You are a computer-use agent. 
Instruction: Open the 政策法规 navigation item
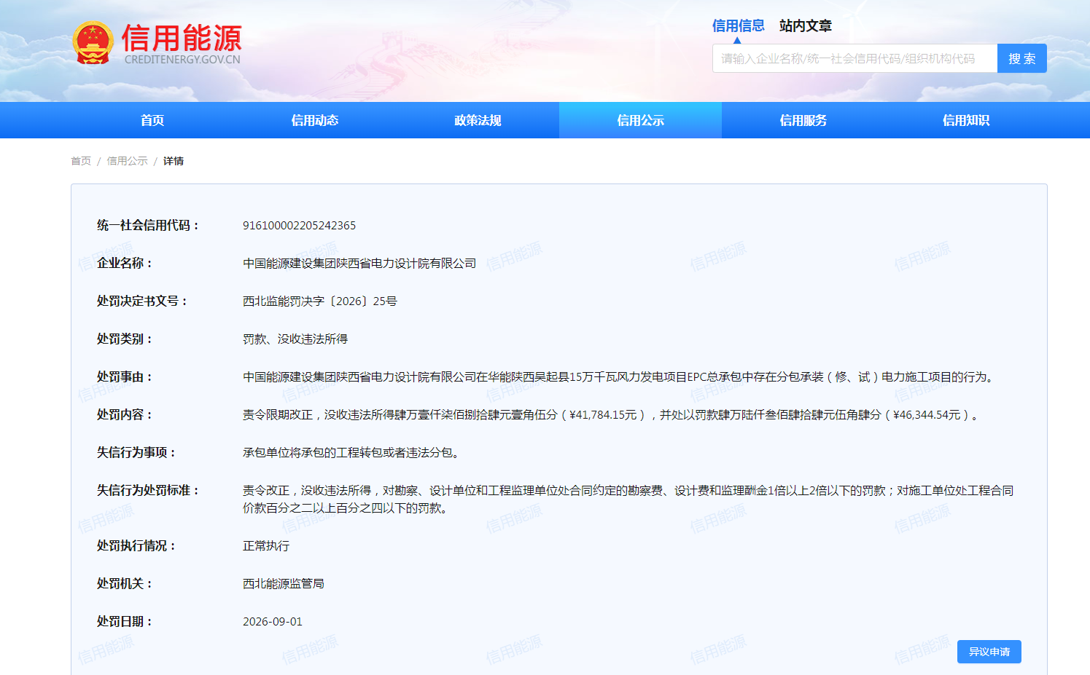[478, 120]
